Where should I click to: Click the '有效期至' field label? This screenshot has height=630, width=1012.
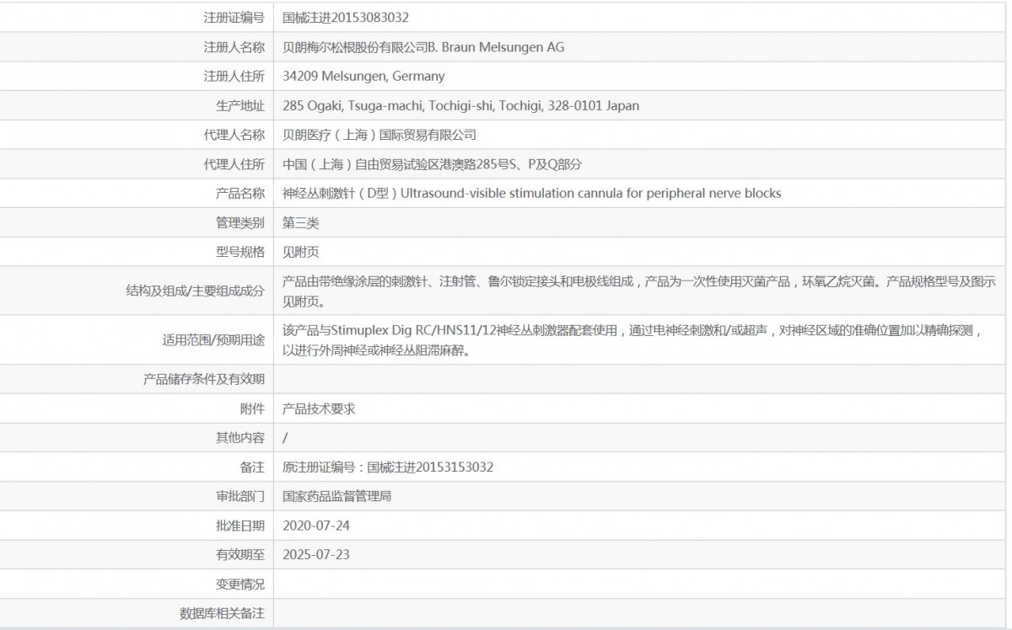pos(240,554)
